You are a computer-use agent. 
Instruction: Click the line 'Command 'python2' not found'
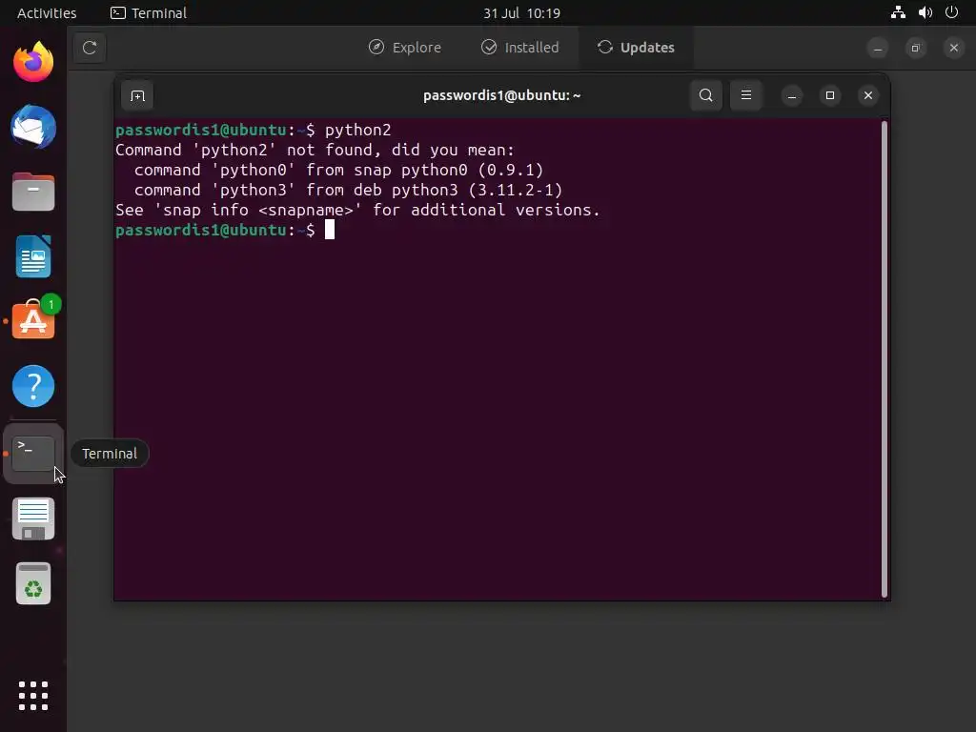(315, 150)
